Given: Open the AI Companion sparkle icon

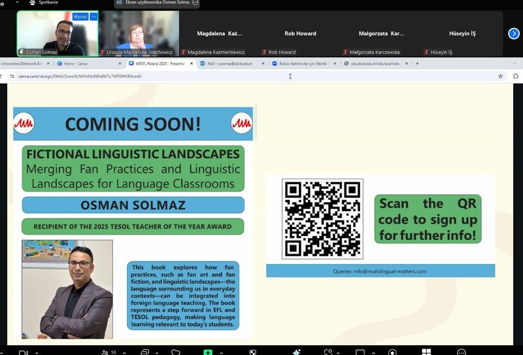Looking at the screenshot, I should [296, 352].
